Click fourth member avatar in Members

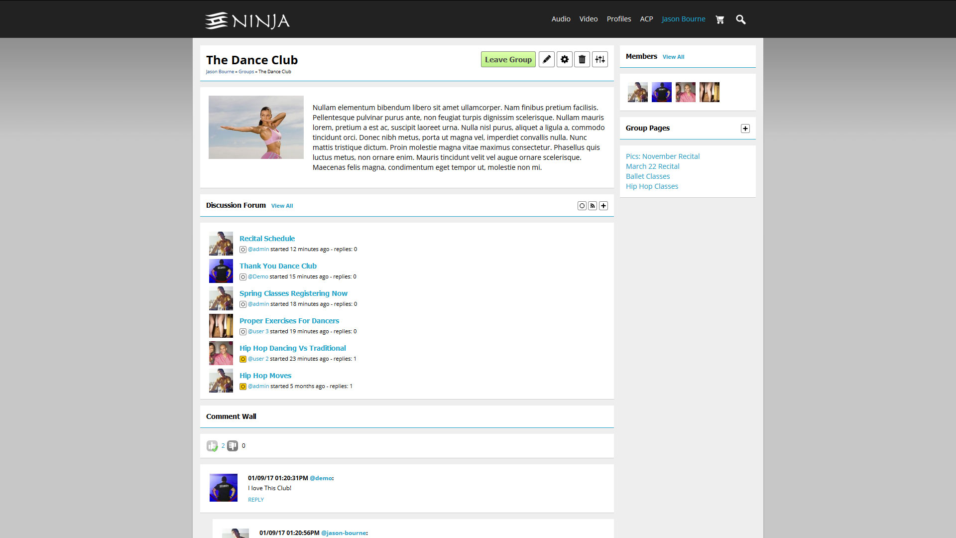click(x=710, y=92)
